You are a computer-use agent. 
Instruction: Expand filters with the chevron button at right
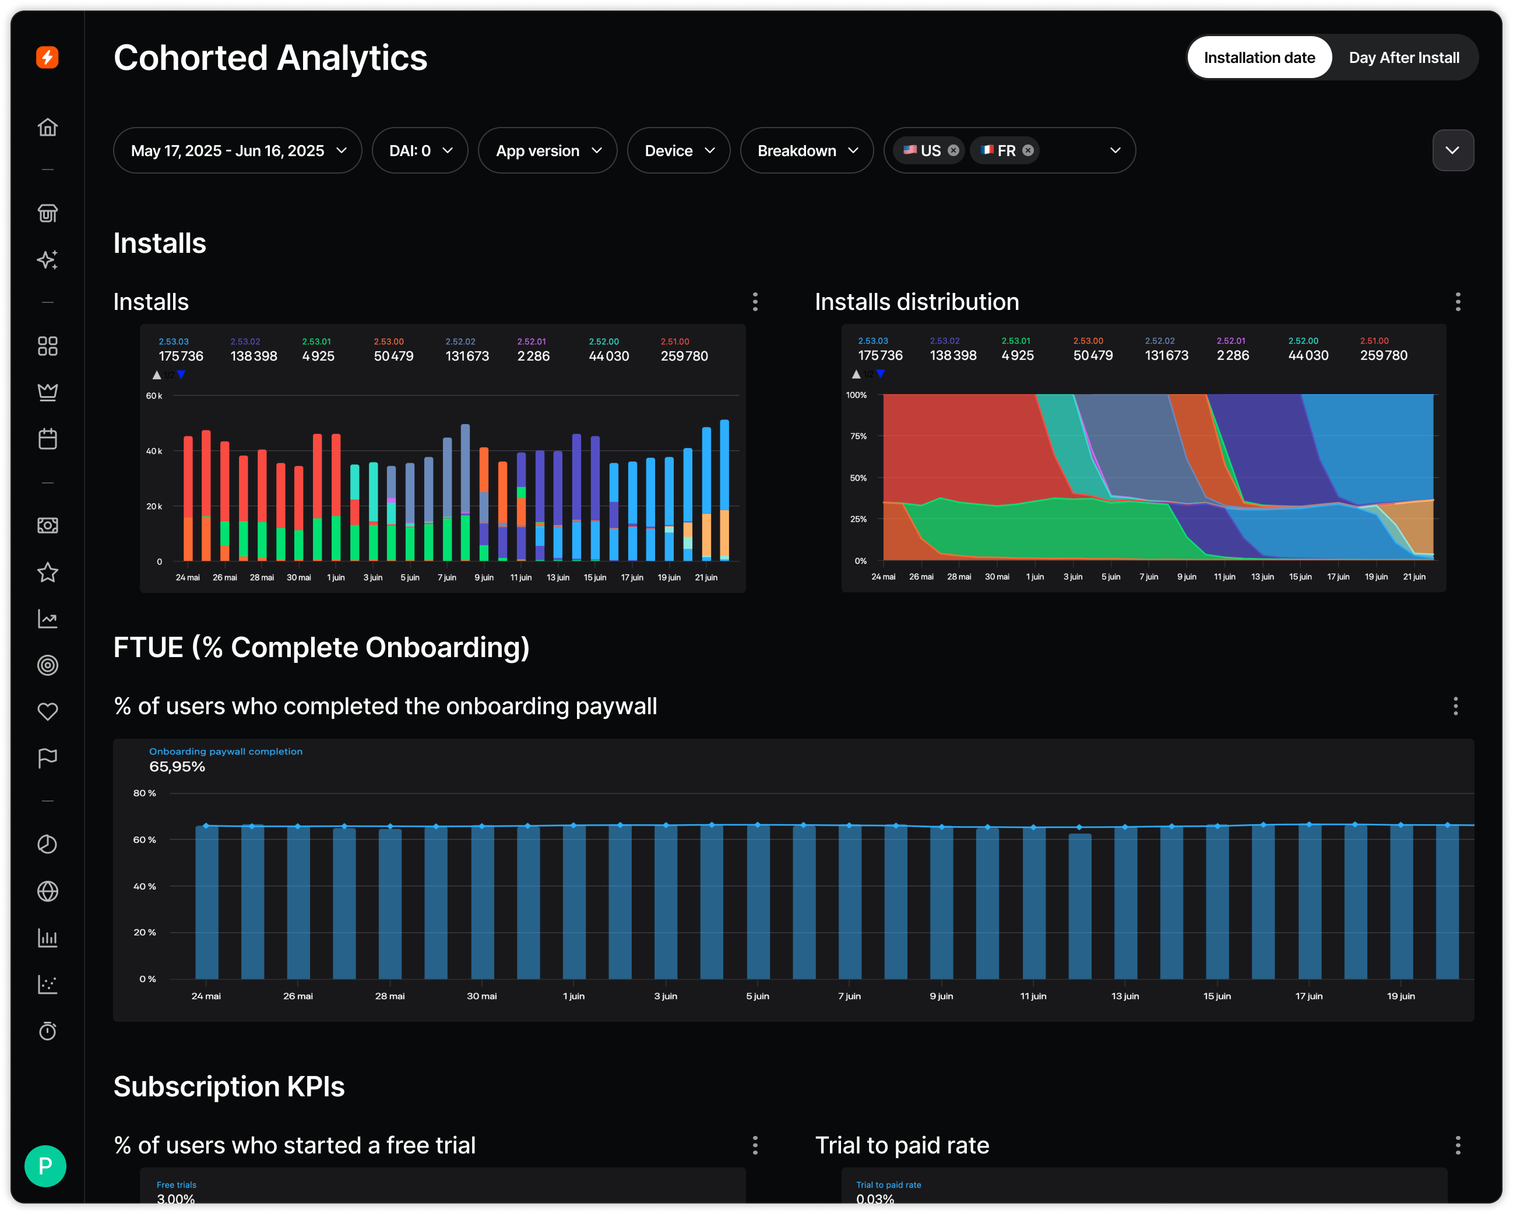(1452, 150)
